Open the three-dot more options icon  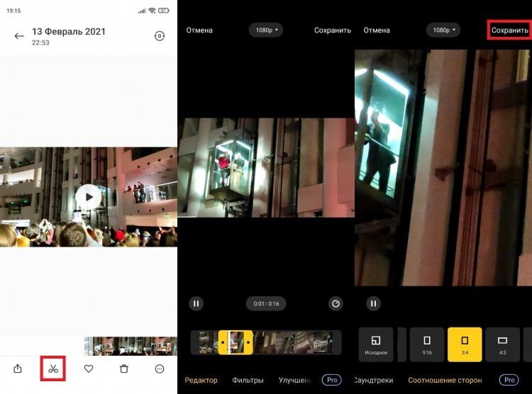[x=160, y=368]
